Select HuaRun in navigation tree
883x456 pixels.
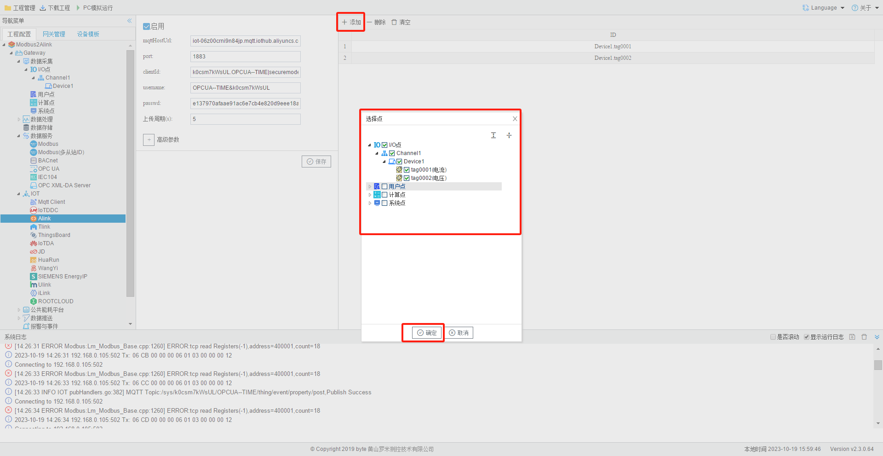49,260
